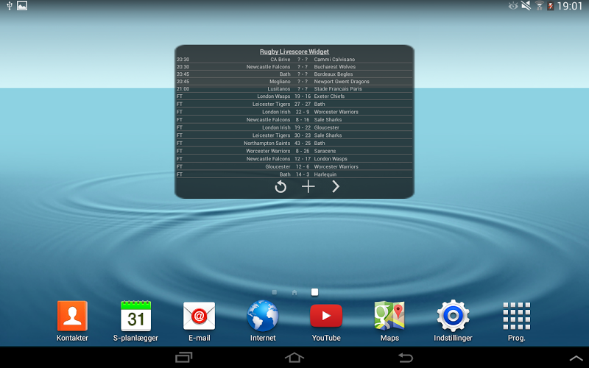
Task: Go to next page of rugby scores
Action: [x=336, y=187]
